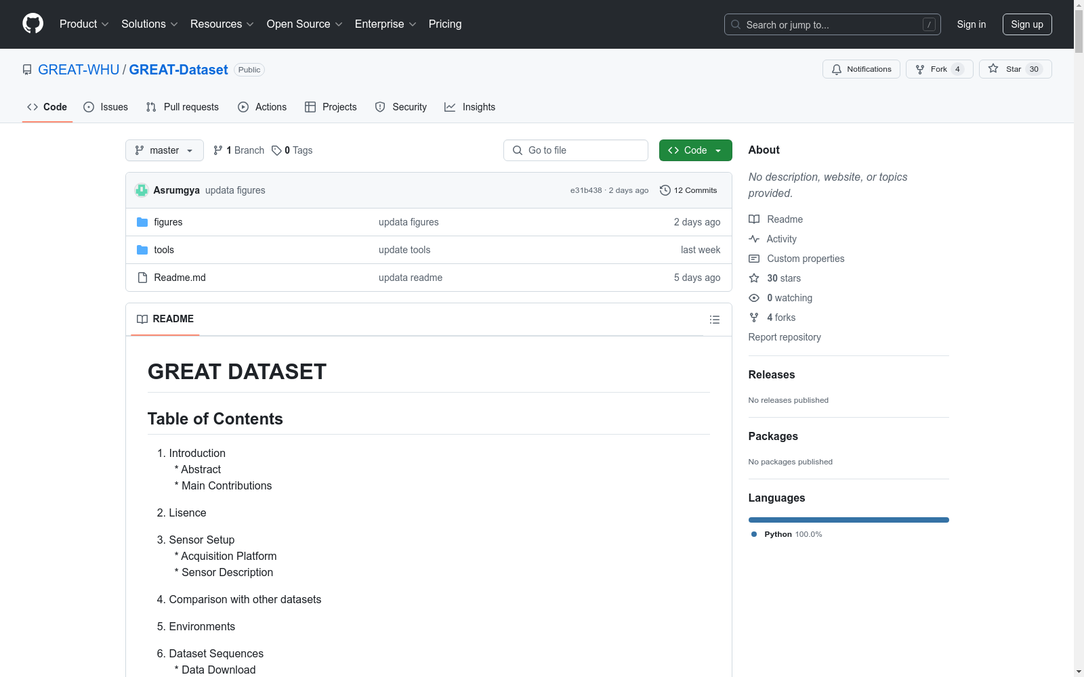Click the repository book icon beside GREAT-WHU
1084x677 pixels.
pos(27,70)
